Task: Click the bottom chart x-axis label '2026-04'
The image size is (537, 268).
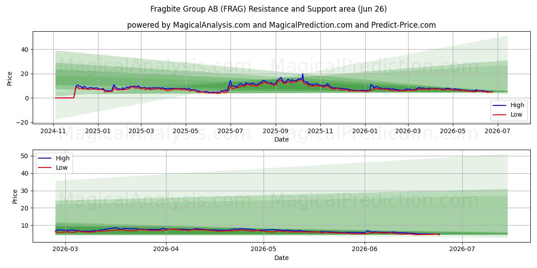Action: [x=166, y=249]
